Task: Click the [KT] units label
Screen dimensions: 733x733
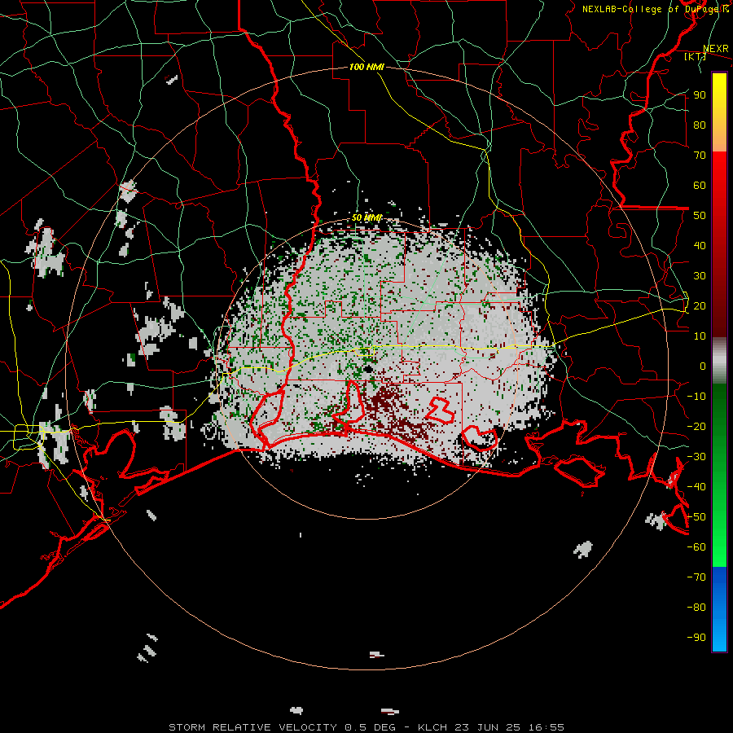Action: 696,56
